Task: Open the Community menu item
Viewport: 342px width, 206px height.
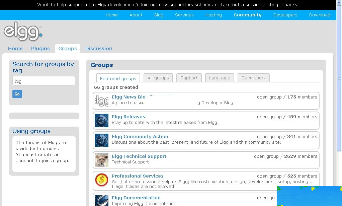Action: [247, 15]
